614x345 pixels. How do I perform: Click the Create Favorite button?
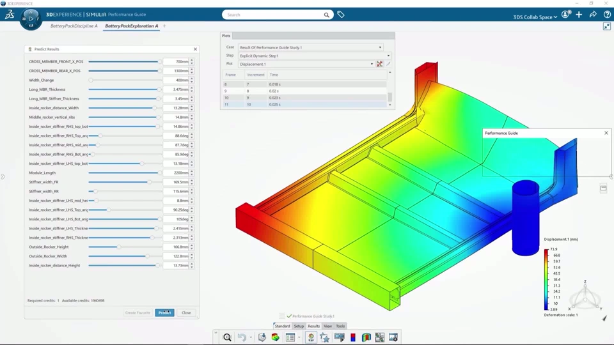pyautogui.click(x=138, y=312)
